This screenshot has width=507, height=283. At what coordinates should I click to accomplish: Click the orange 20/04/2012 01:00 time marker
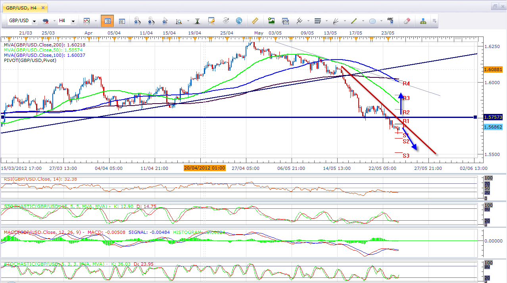[x=205, y=168]
